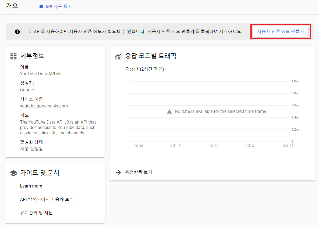Screen dimensions: 319x227
Task: Click the 1월 10 axis date label
Action: [x=138, y=146]
